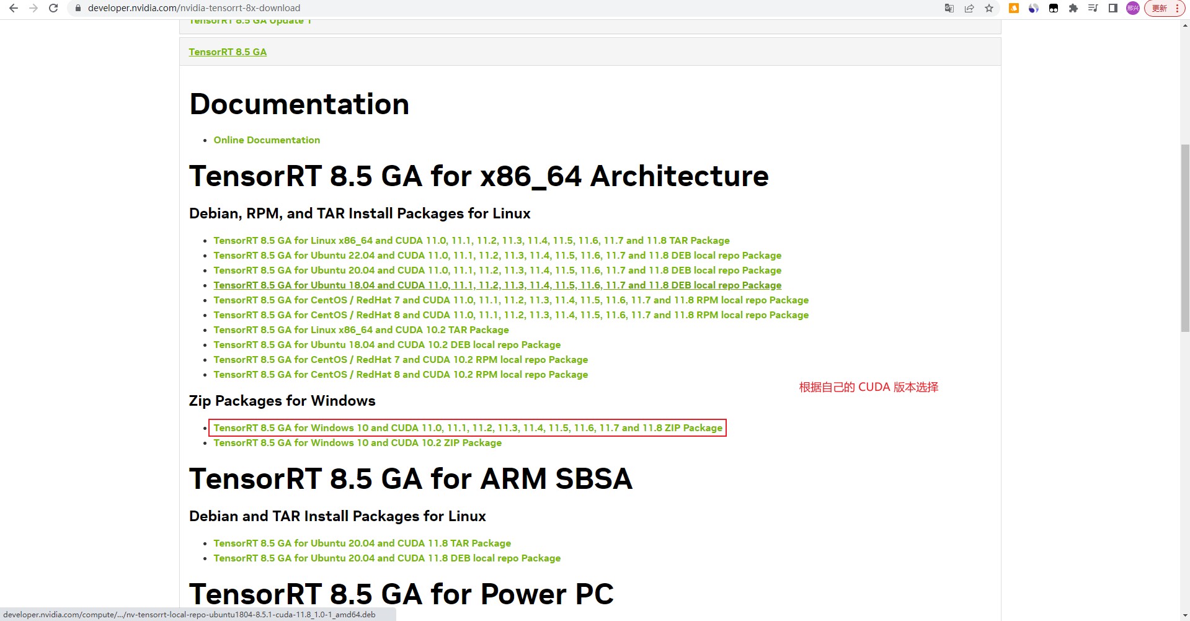Share this page using the share icon
This screenshot has width=1190, height=621.
click(969, 8)
